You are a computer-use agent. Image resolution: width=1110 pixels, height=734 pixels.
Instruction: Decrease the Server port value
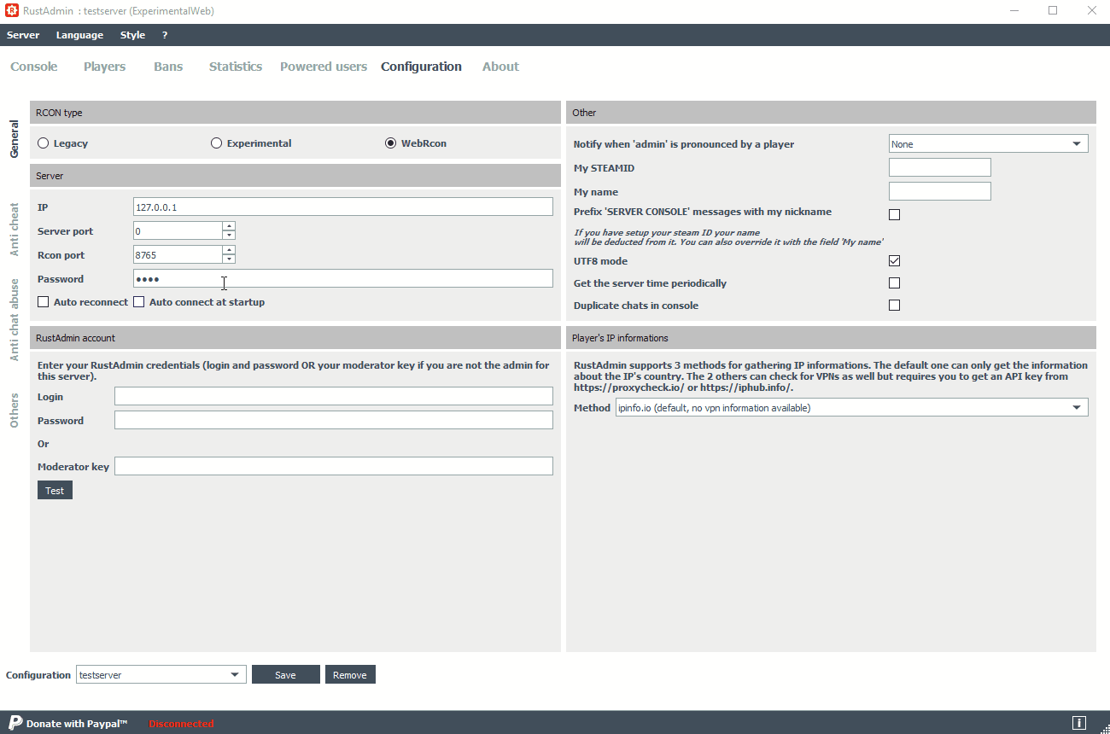229,235
